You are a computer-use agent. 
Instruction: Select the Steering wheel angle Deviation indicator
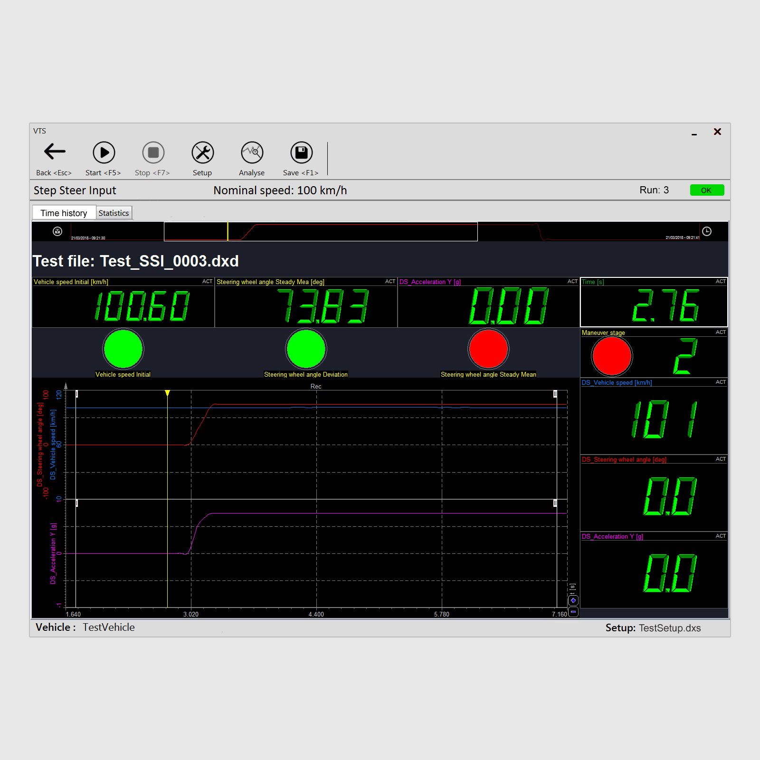pos(306,349)
